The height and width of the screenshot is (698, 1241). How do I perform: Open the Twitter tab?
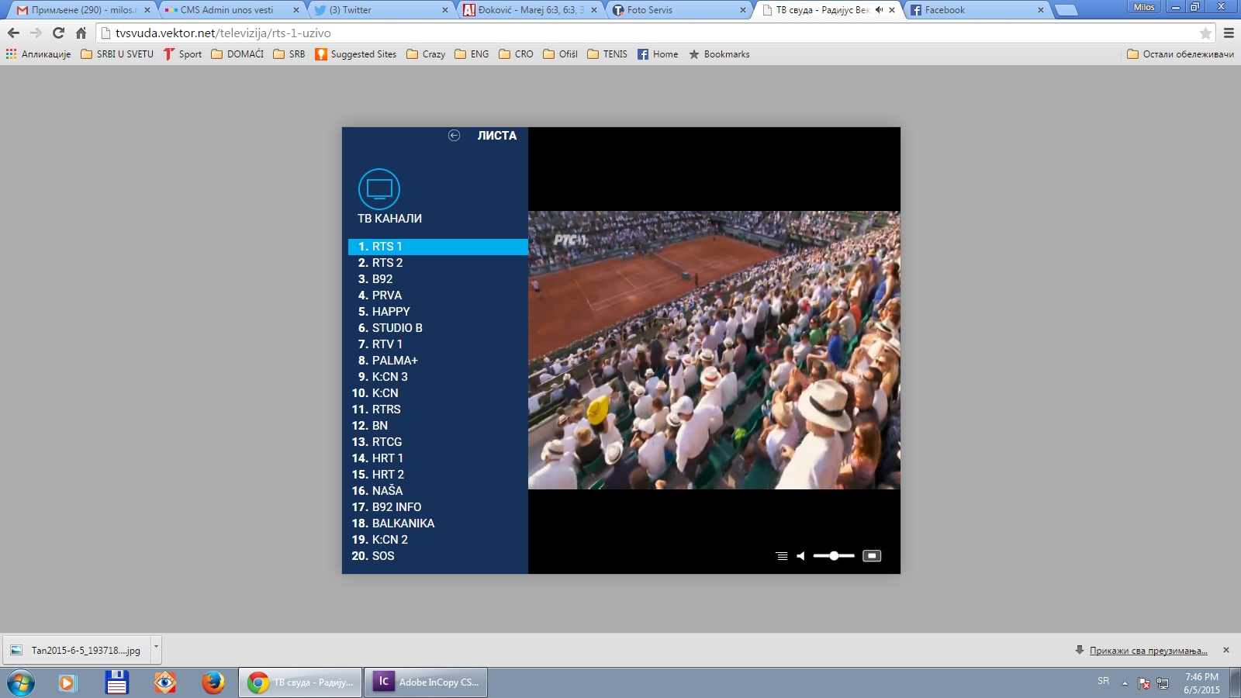point(372,10)
